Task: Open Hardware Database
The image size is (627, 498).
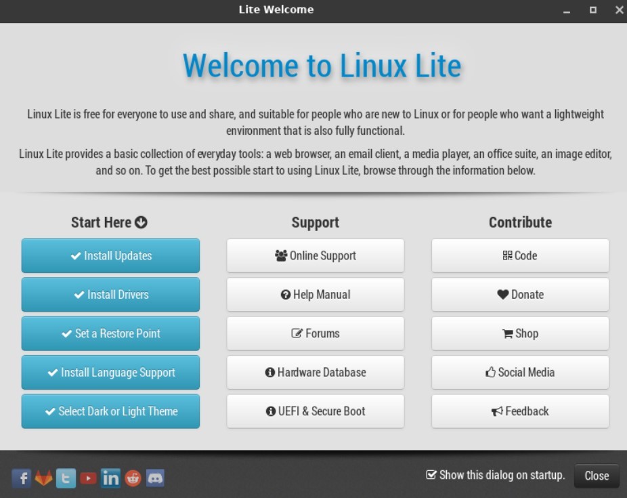Action: (x=316, y=373)
